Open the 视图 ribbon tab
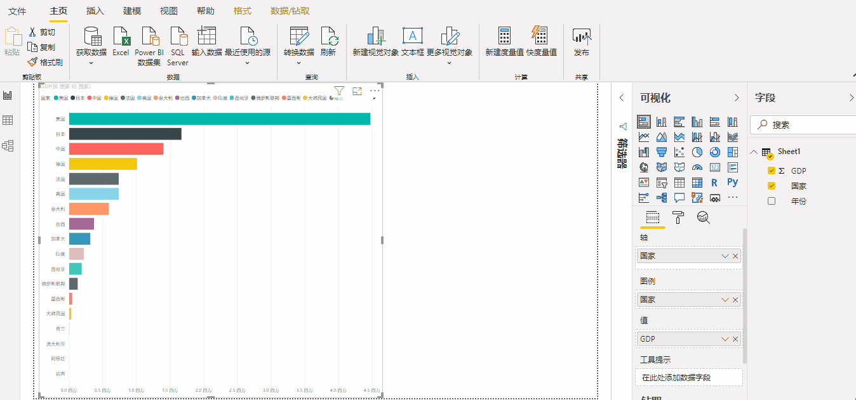Image resolution: width=856 pixels, height=400 pixels. [x=168, y=10]
